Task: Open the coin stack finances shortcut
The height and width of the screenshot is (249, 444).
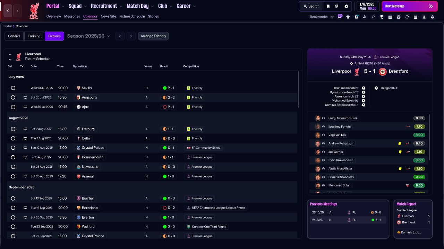Action: [x=399, y=17]
